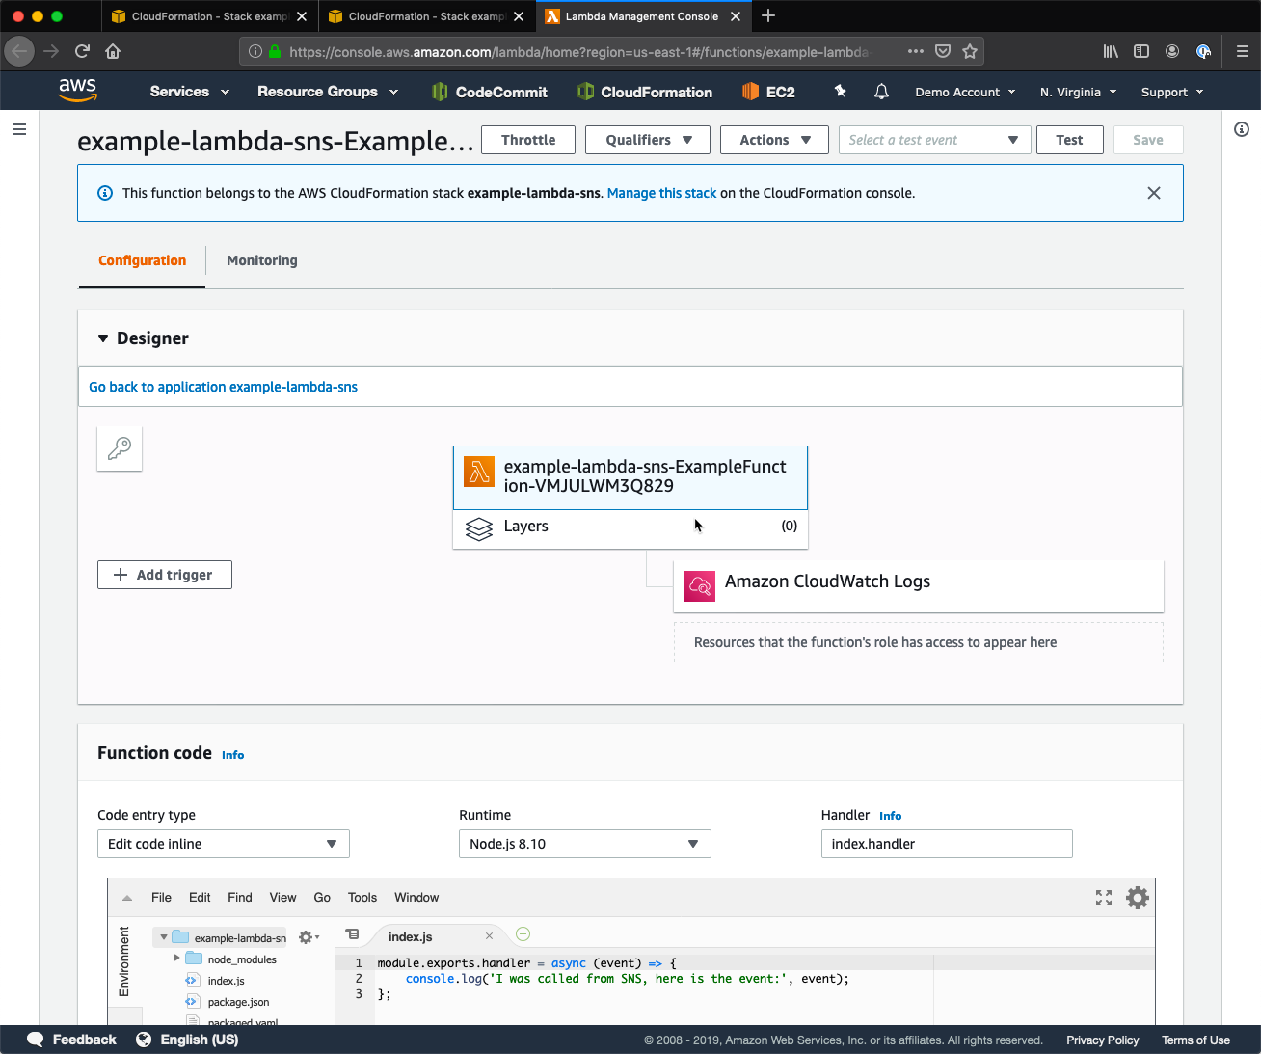The width and height of the screenshot is (1261, 1054).
Task: Open the code editor preferences gear
Action: coord(1137,897)
